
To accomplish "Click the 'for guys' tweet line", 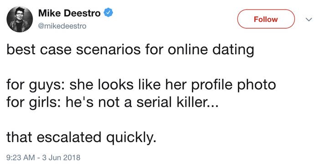I will (141, 84).
